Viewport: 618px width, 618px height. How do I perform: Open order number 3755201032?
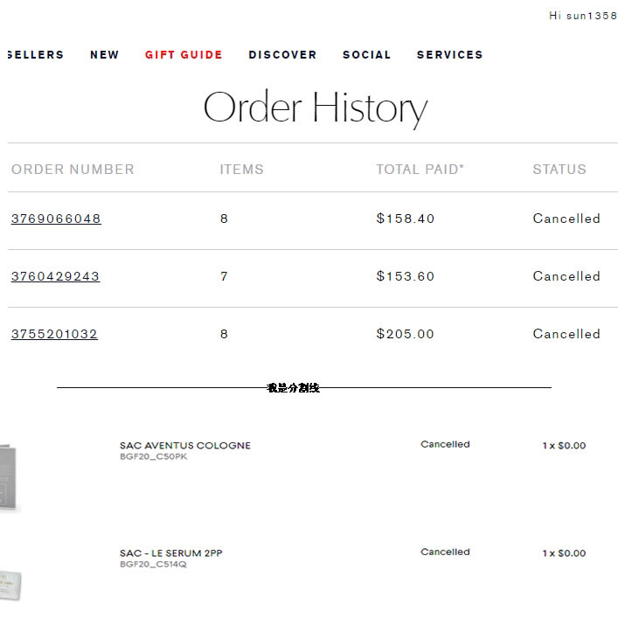[x=54, y=334]
